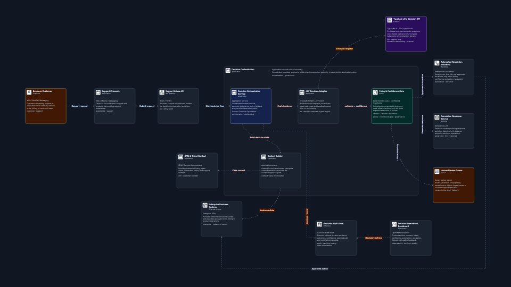Select the Automated Resolution Workflow title
The height and width of the screenshot is (287, 511).
click(x=451, y=63)
